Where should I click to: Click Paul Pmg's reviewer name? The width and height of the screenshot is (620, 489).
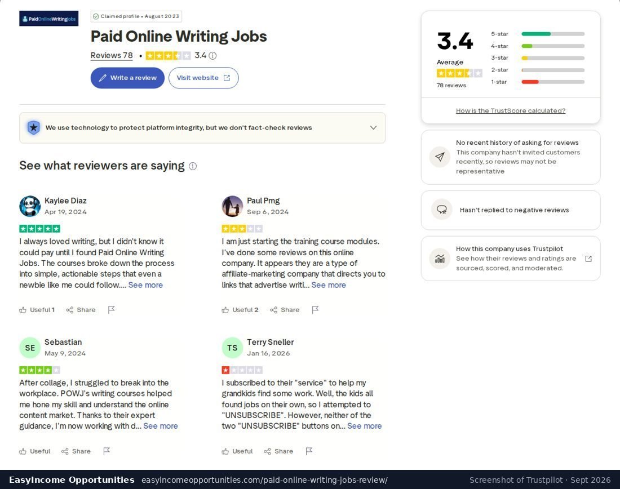263,201
